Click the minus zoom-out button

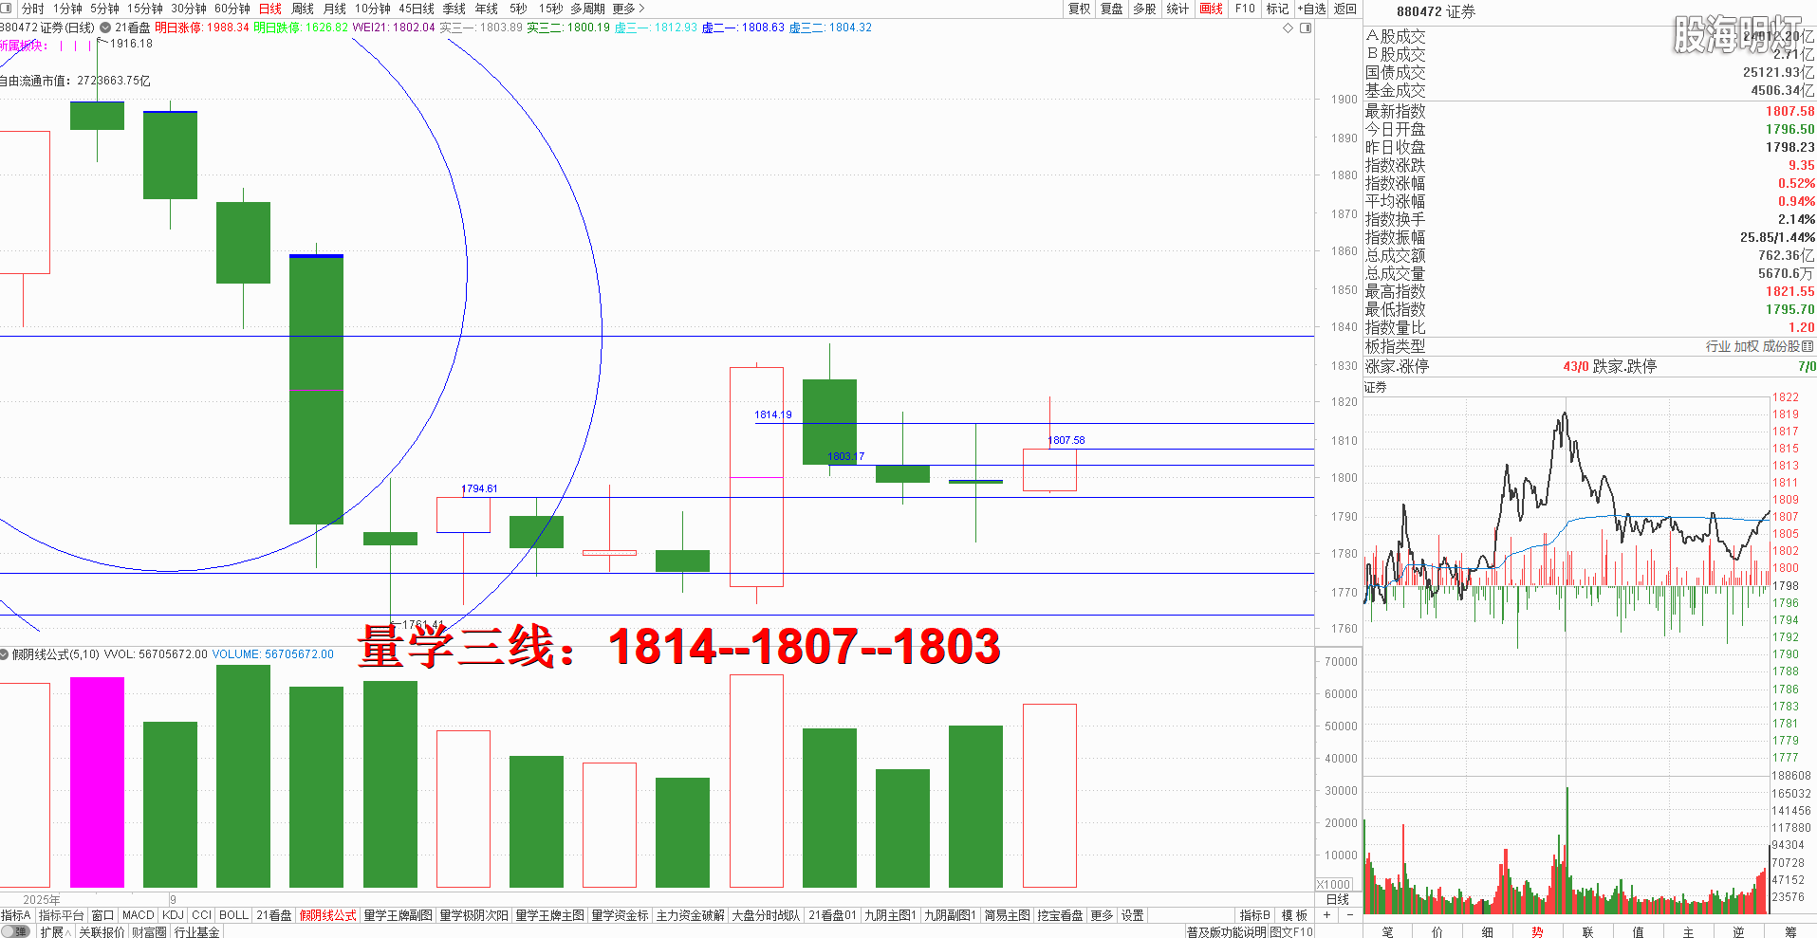point(1350,915)
